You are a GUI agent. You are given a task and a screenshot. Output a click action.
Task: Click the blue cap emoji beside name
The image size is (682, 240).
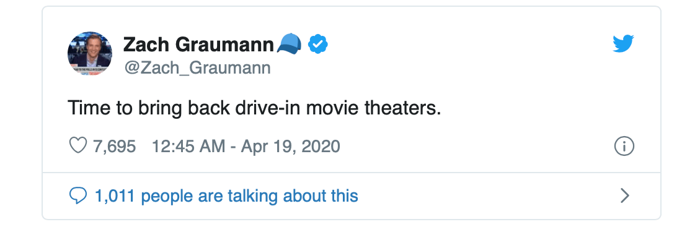pos(290,45)
